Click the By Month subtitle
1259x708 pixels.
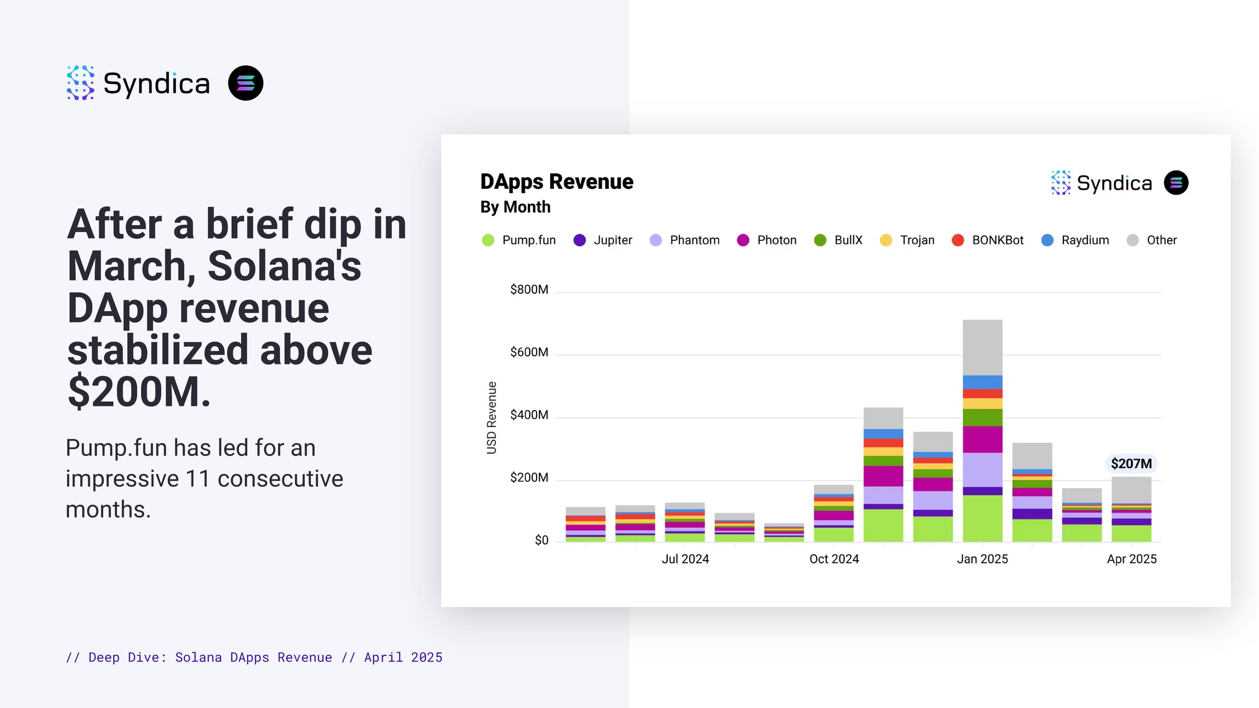point(516,207)
